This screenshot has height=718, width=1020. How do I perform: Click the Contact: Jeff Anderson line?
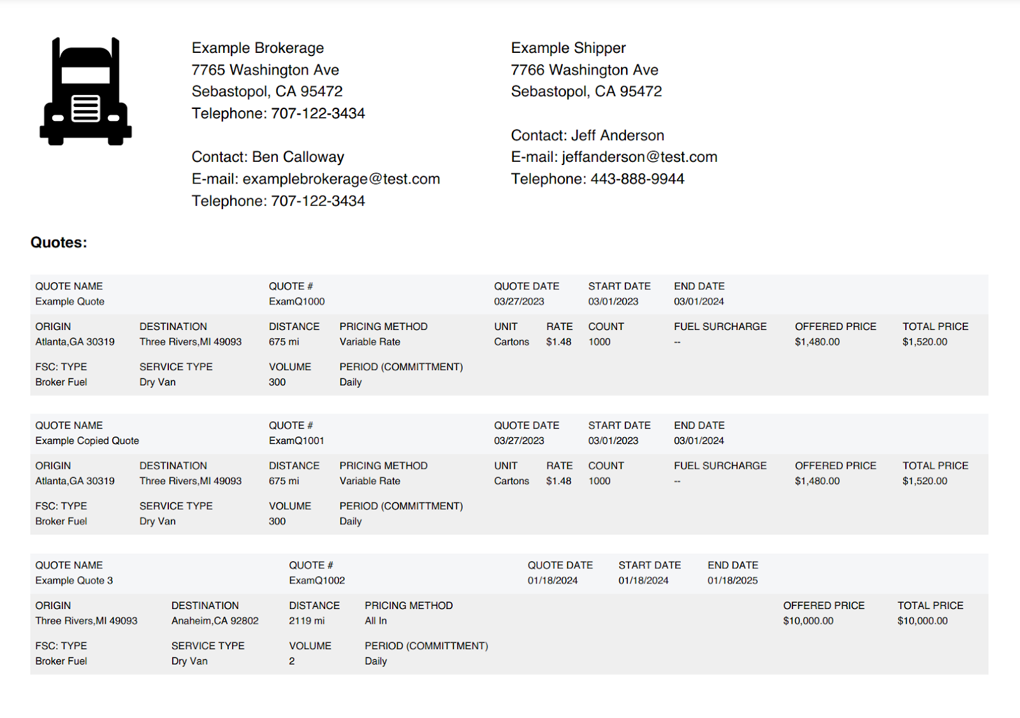pyautogui.click(x=588, y=135)
